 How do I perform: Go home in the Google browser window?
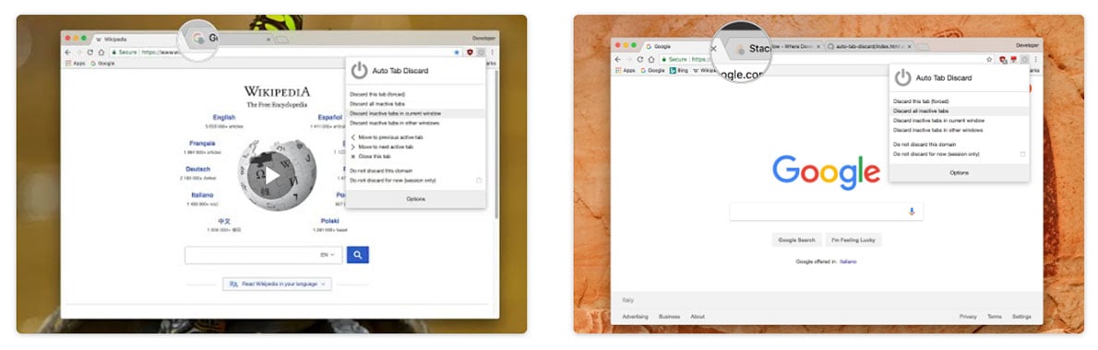pos(651,59)
